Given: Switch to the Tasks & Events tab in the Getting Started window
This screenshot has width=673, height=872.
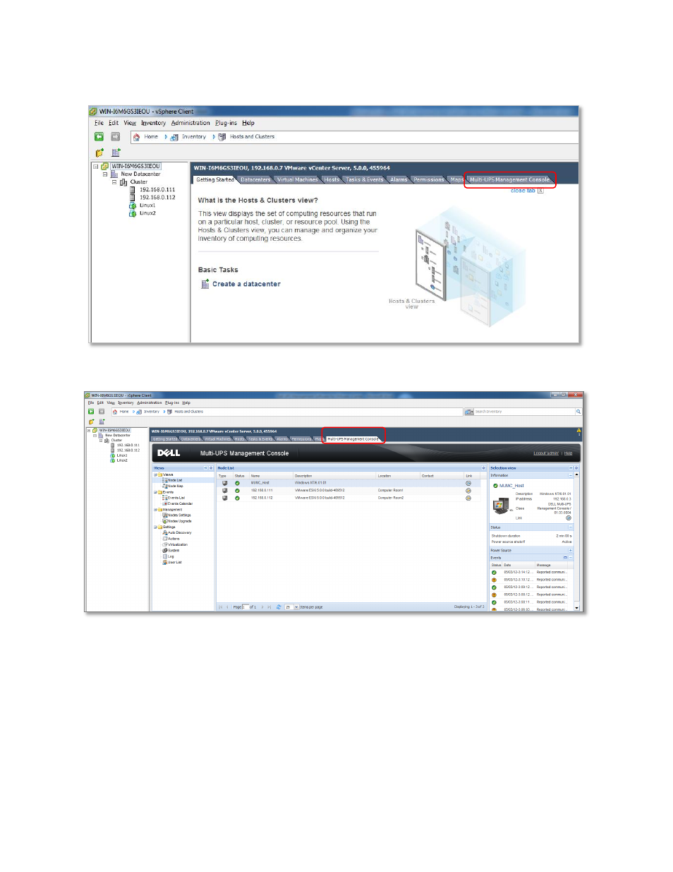Looking at the screenshot, I should 365,180.
